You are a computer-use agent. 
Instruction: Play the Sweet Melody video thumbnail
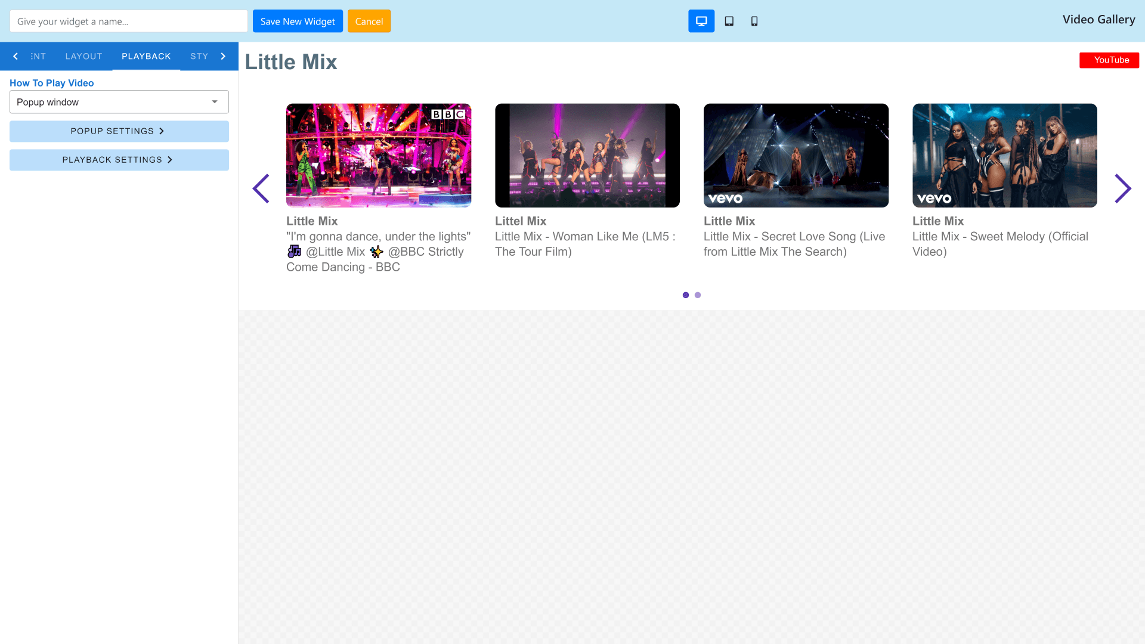pyautogui.click(x=1005, y=156)
